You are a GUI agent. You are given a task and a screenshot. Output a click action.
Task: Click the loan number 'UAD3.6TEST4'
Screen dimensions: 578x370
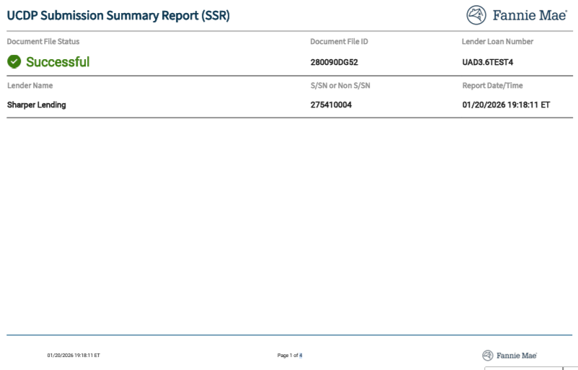click(488, 62)
